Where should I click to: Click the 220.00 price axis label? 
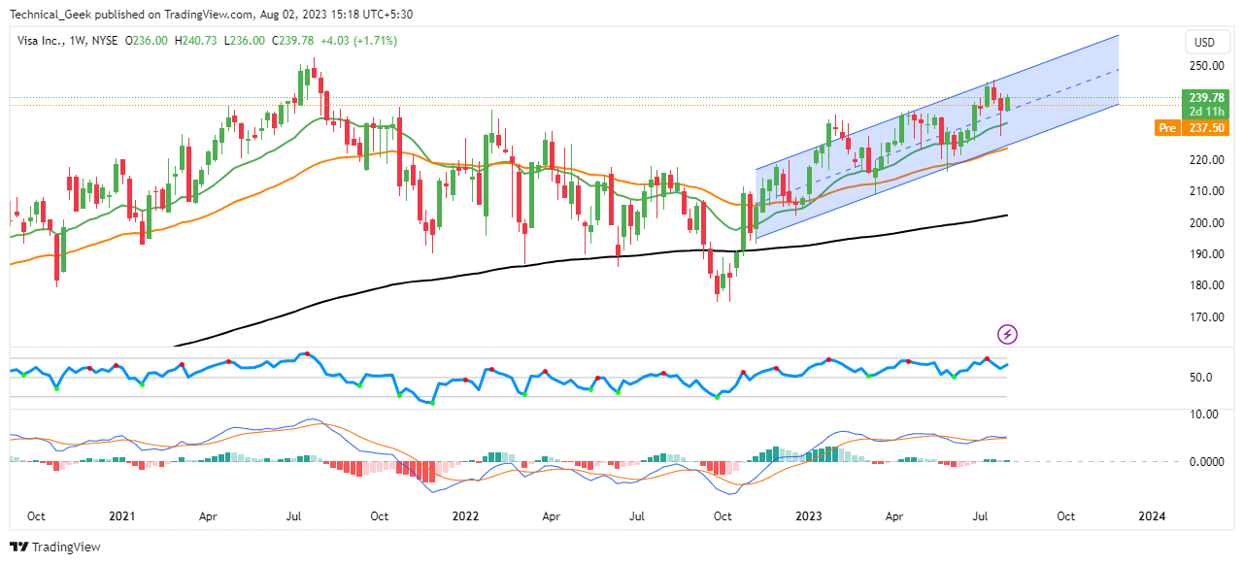[1205, 160]
